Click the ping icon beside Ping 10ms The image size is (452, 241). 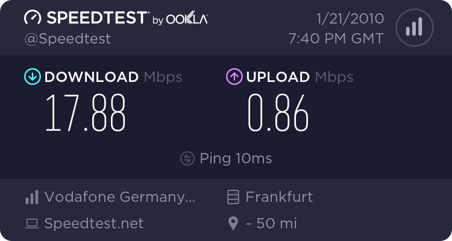[187, 158]
